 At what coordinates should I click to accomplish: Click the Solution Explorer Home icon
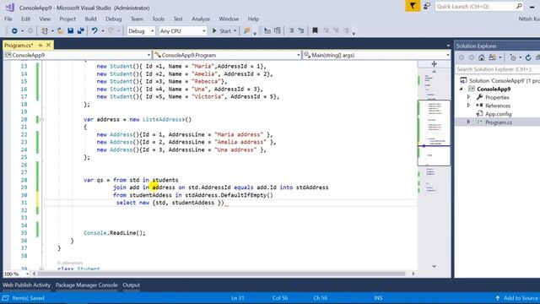coord(482,57)
